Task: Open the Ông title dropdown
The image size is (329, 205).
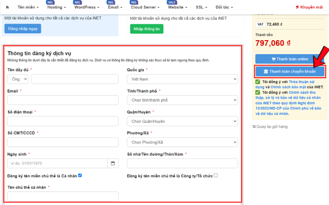Action: (18, 79)
